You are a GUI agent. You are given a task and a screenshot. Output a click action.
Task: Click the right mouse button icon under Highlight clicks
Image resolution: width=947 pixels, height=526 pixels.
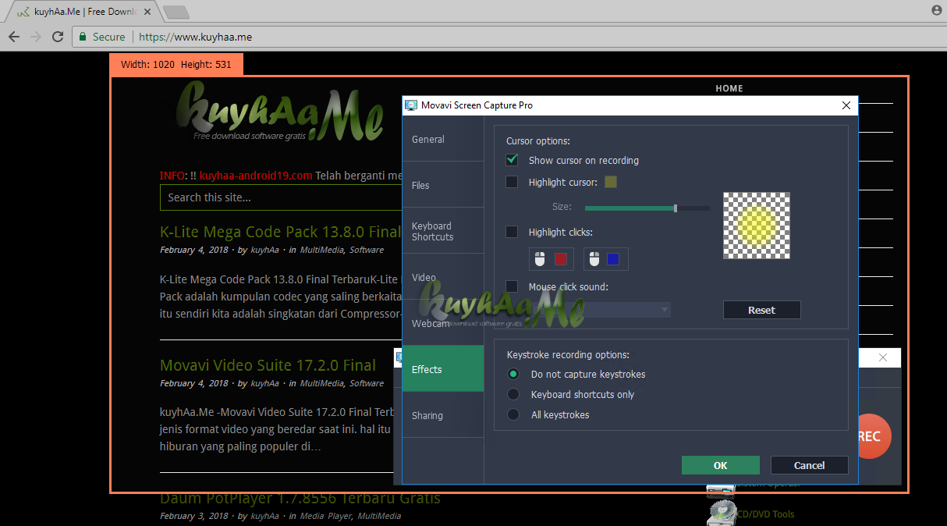[x=594, y=259]
